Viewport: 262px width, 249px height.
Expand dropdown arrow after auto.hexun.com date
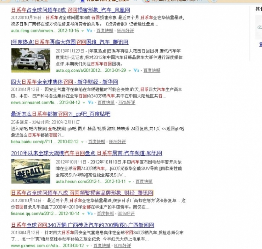pos(130,182)
